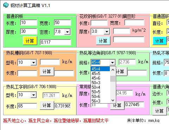Select 50×4 in the dropdown list
The height and width of the screenshot is (130, 169).
coord(100,87)
